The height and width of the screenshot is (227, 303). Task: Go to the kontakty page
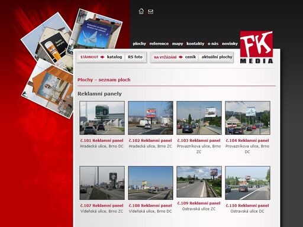pyautogui.click(x=195, y=44)
